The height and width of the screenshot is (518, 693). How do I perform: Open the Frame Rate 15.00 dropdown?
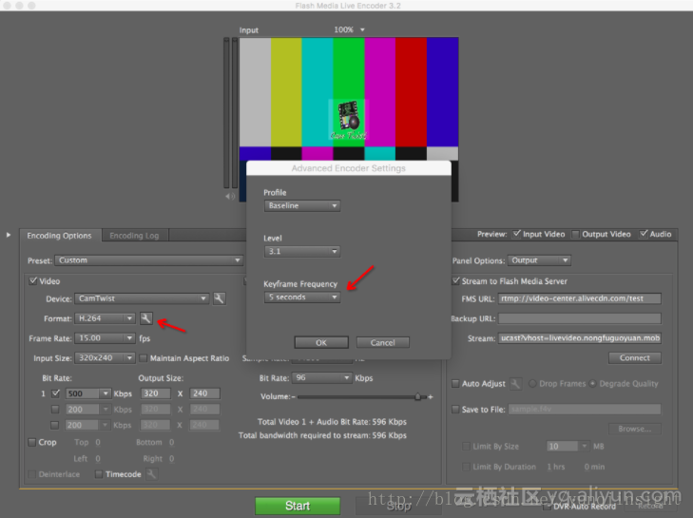pos(105,338)
